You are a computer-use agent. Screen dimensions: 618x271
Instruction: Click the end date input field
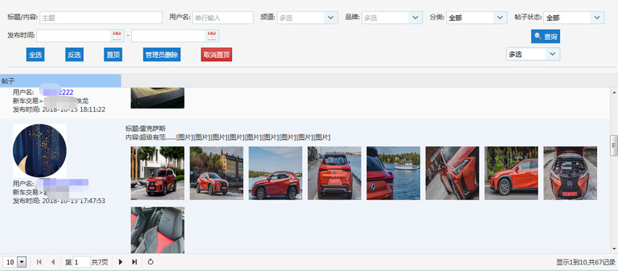pos(169,36)
